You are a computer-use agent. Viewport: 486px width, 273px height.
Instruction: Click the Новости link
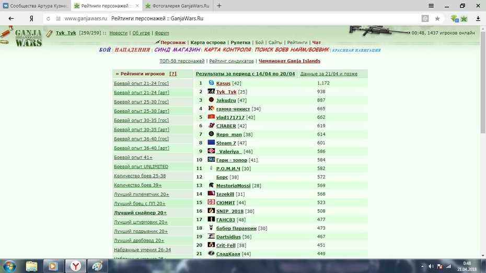[x=119, y=33]
